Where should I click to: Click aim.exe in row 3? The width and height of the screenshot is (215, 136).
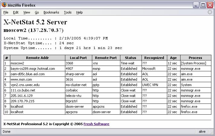[x=187, y=74]
